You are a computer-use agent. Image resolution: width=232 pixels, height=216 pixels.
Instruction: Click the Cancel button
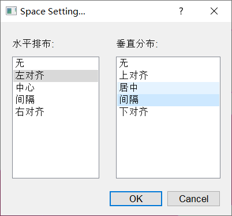193,199
